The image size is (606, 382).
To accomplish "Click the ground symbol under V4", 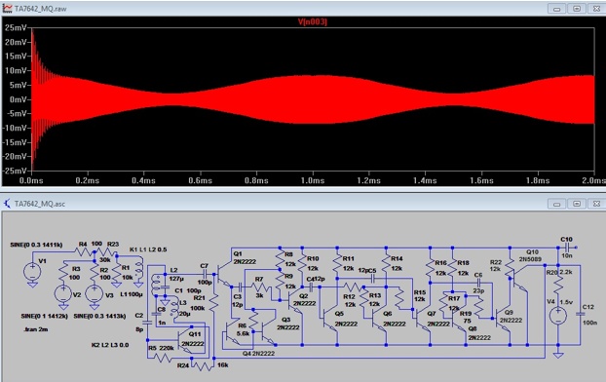I will (558, 355).
